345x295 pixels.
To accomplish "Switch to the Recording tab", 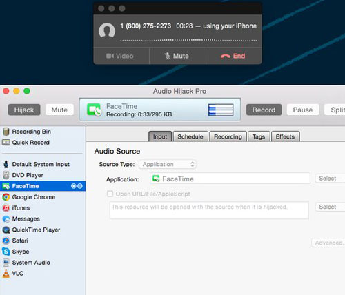I will pos(228,136).
